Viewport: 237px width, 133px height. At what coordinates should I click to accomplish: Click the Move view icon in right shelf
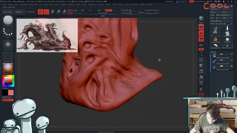tap(201, 65)
